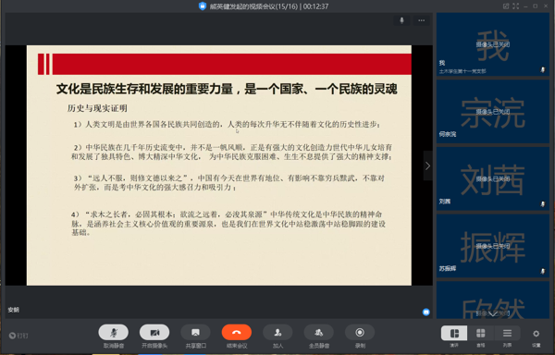Screen dimensions: 555x355
Task: Click the fullscreen icon in the title bar
Action: [x=516, y=6]
